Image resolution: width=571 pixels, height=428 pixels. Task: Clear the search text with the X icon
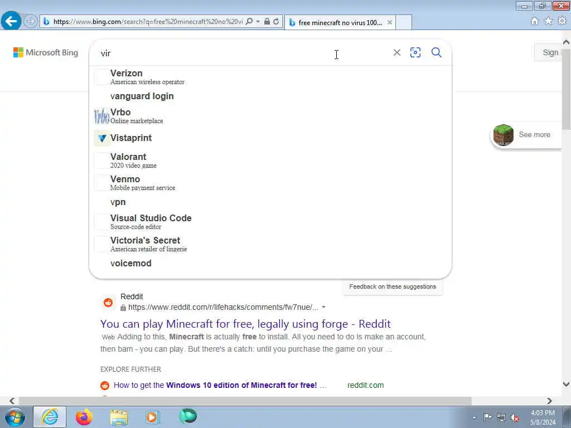click(x=397, y=53)
